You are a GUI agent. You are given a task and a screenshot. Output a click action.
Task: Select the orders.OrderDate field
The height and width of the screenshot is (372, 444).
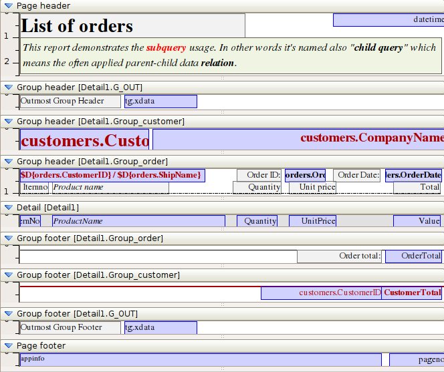413,176
